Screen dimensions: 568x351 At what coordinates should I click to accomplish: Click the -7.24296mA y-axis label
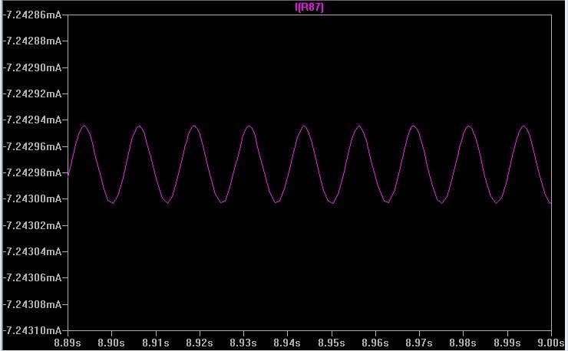32,146
